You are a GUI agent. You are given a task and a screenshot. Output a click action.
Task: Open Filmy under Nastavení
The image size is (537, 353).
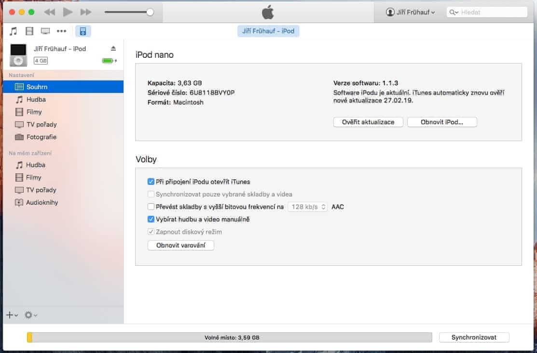pos(63,112)
